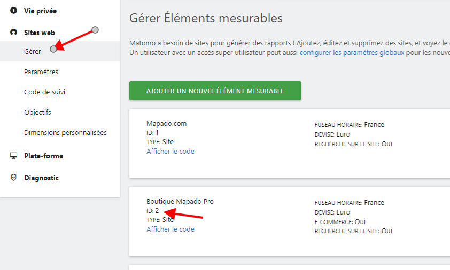The image size is (450, 270).
Task: Expand the Plate-forme menu label
Action: coord(43,156)
